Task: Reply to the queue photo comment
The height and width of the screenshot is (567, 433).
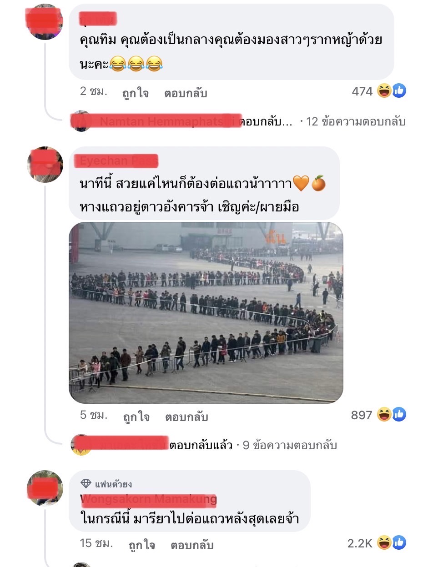Action: coord(186,417)
